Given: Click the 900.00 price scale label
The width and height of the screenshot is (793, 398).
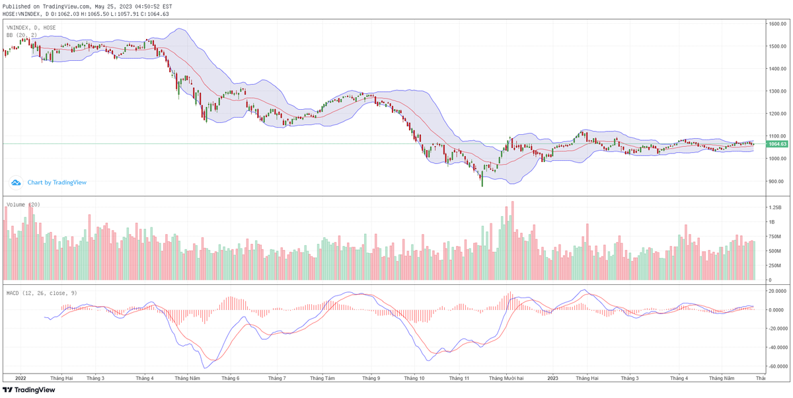Looking at the screenshot, I should (x=774, y=181).
